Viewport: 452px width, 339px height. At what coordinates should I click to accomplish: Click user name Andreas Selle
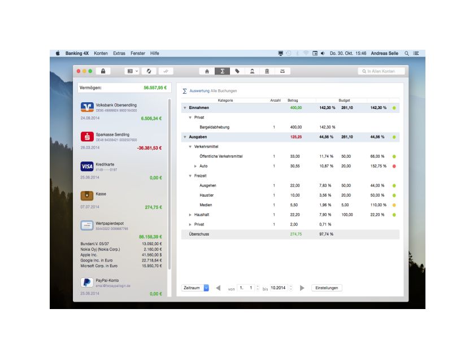[384, 53]
